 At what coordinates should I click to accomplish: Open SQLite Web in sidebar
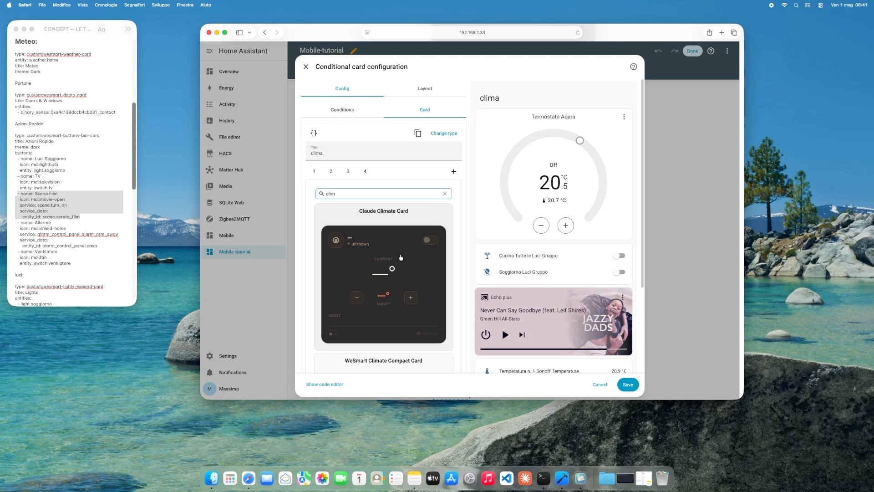(244, 203)
